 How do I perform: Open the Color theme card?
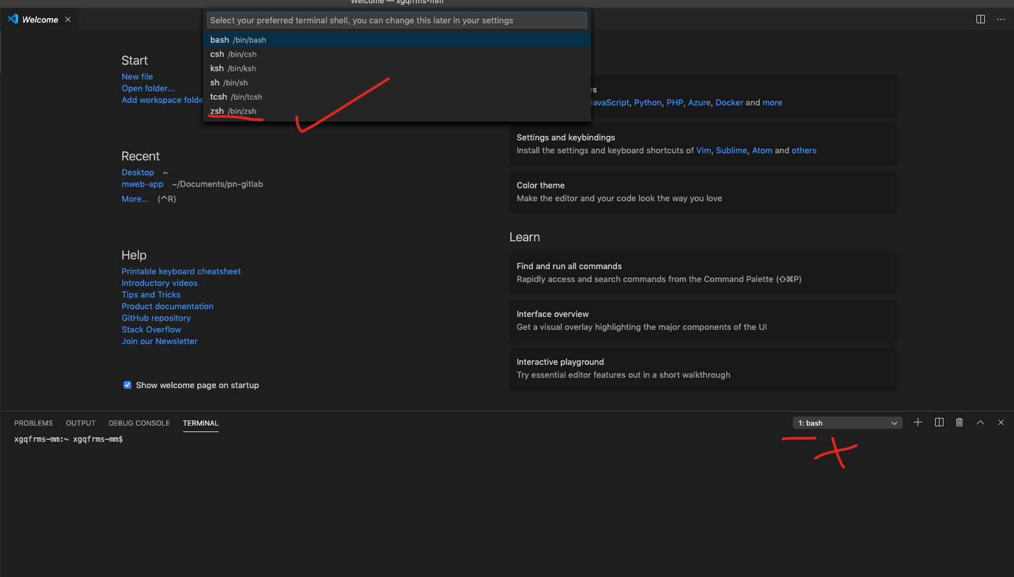point(703,192)
